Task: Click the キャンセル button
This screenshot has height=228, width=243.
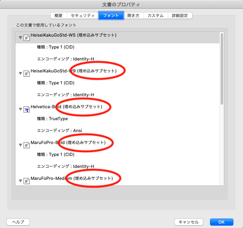Action: (189, 222)
